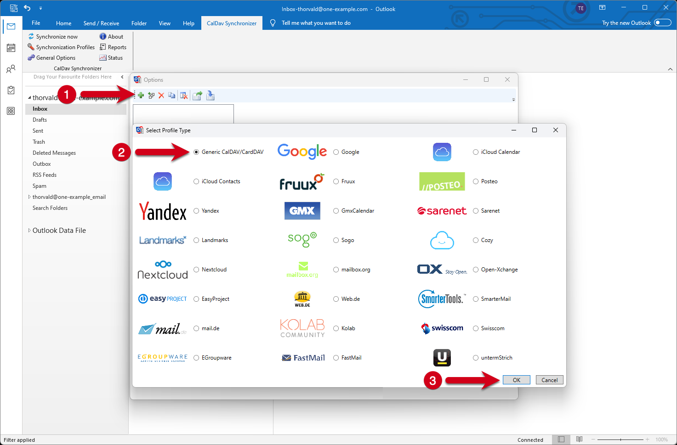
Task: Switch to the Folder ribbon tab
Action: tap(139, 23)
